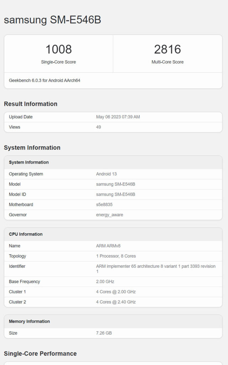Click the 'CPU Information' table header
This screenshot has height=365, width=228.
point(26,234)
